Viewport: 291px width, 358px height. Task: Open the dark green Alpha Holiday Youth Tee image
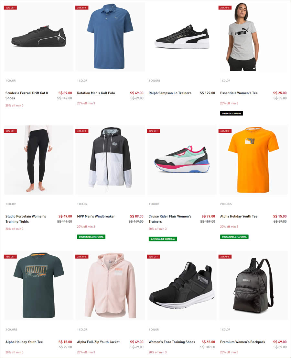[38, 285]
